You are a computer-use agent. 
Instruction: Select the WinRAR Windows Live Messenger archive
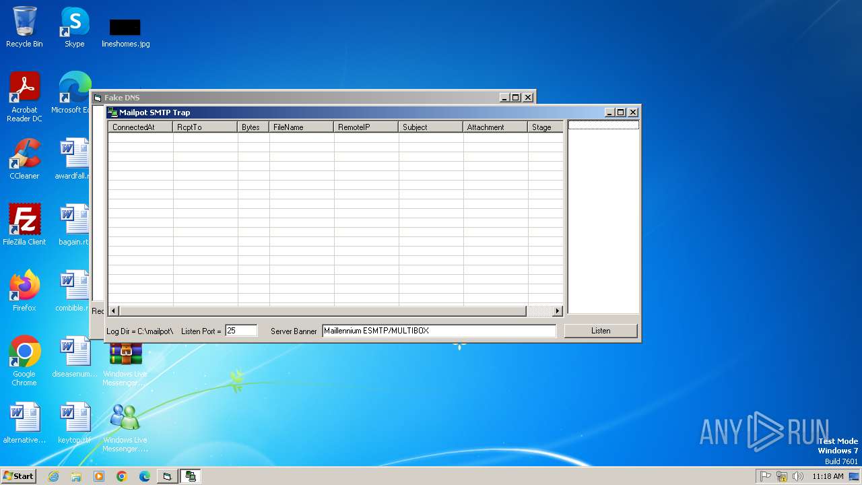tap(125, 364)
